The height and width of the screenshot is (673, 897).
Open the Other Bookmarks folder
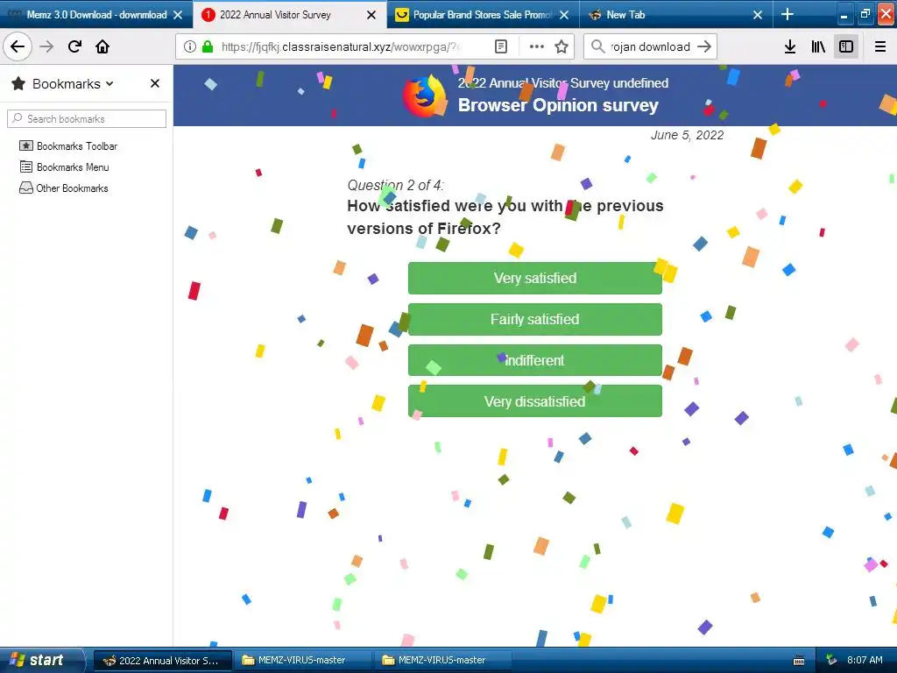pyautogui.click(x=63, y=188)
